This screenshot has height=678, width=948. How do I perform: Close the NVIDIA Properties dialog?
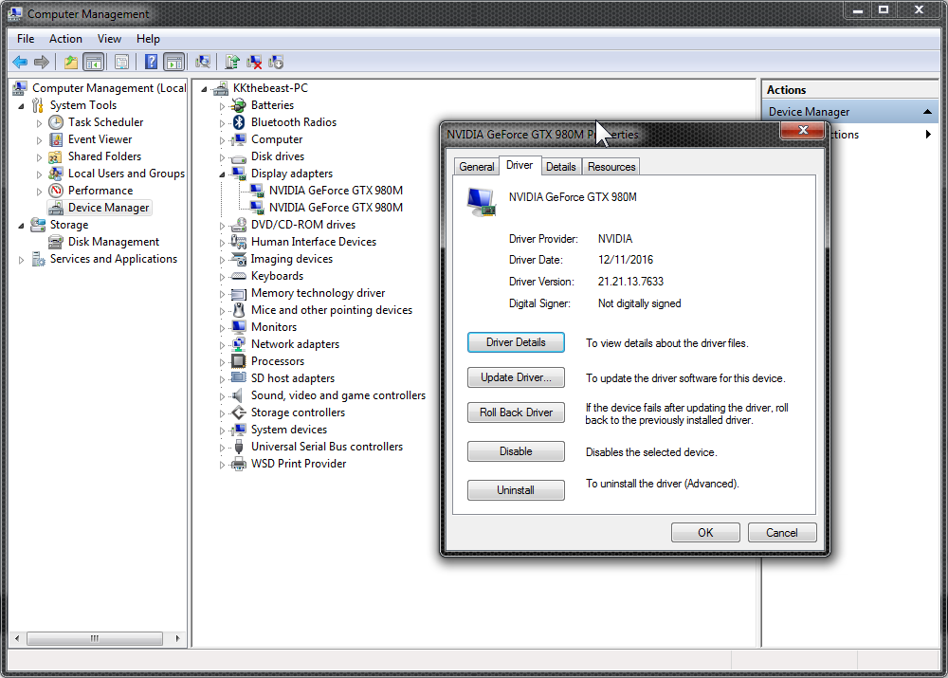pos(803,130)
